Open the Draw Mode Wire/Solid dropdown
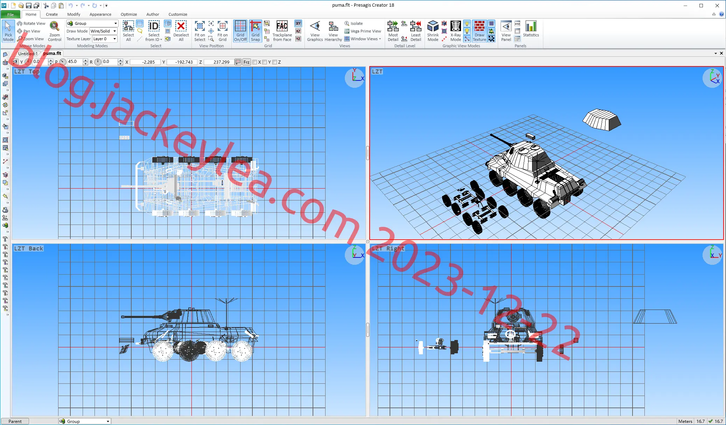The image size is (726, 425). coord(103,31)
